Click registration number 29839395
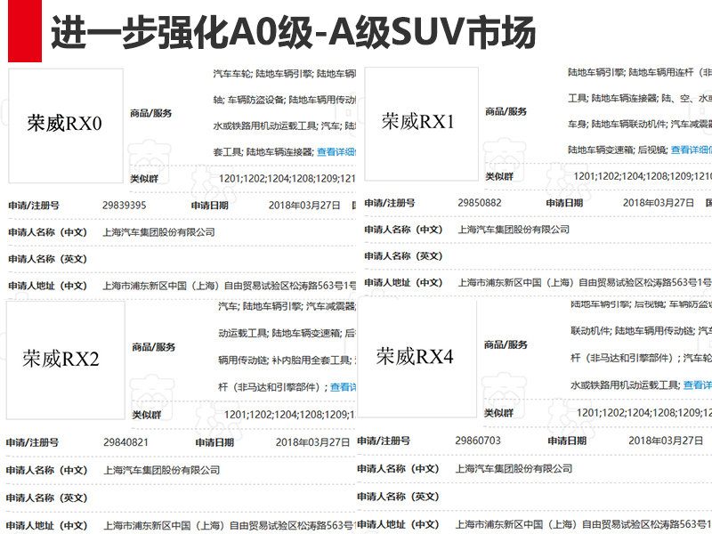The image size is (712, 534). click(x=125, y=206)
